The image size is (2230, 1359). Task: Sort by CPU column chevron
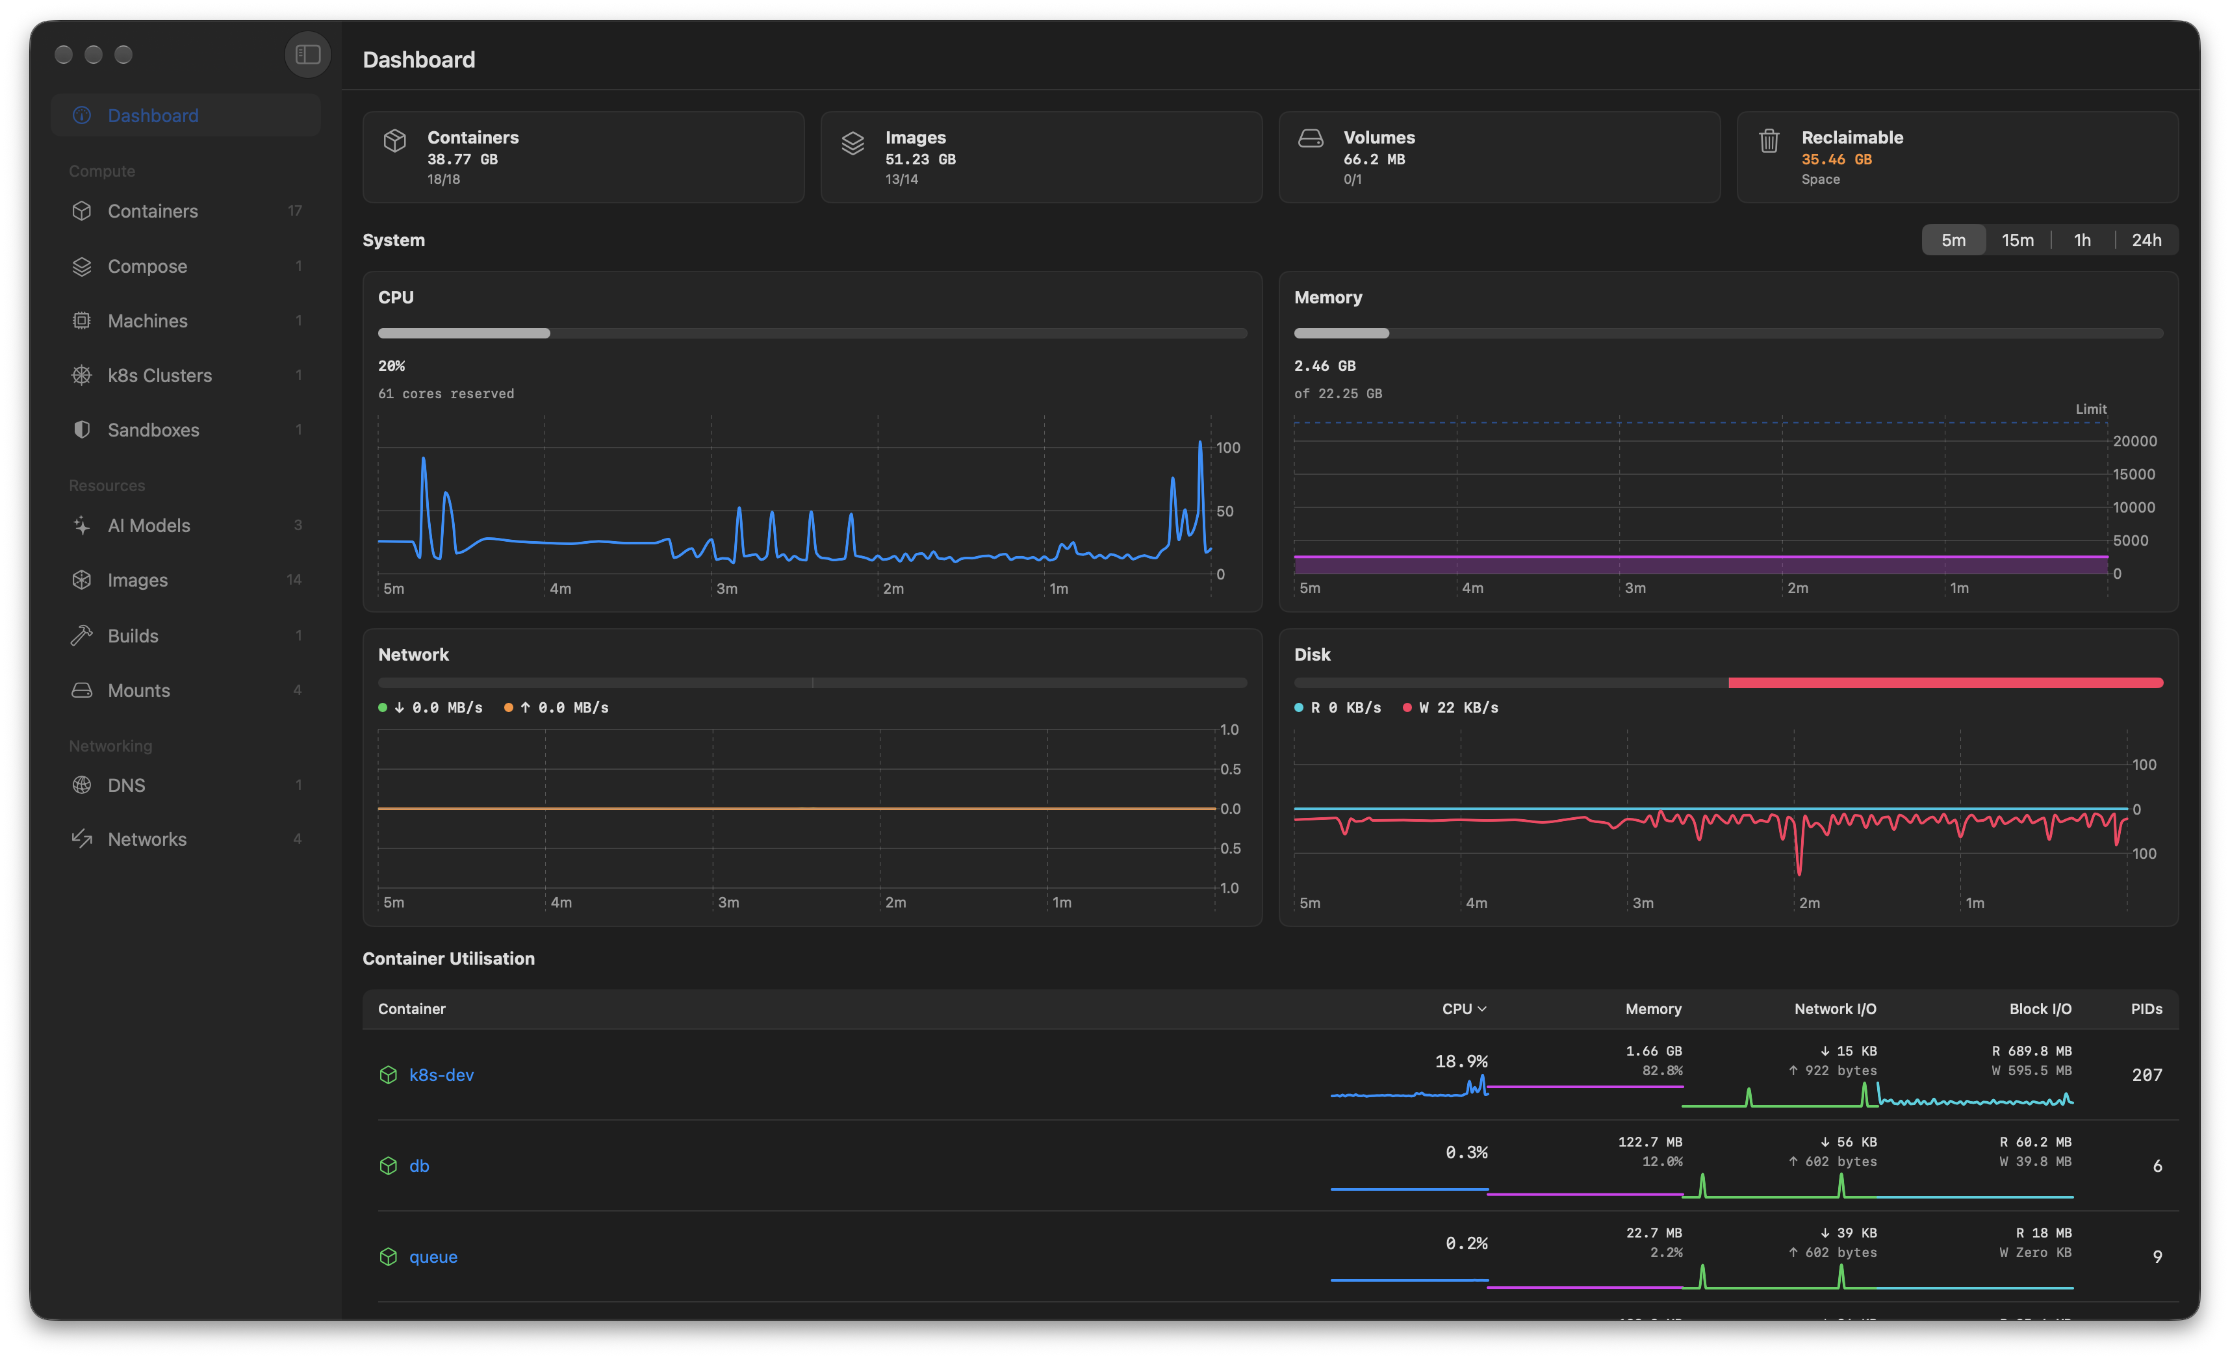pos(1483,1009)
